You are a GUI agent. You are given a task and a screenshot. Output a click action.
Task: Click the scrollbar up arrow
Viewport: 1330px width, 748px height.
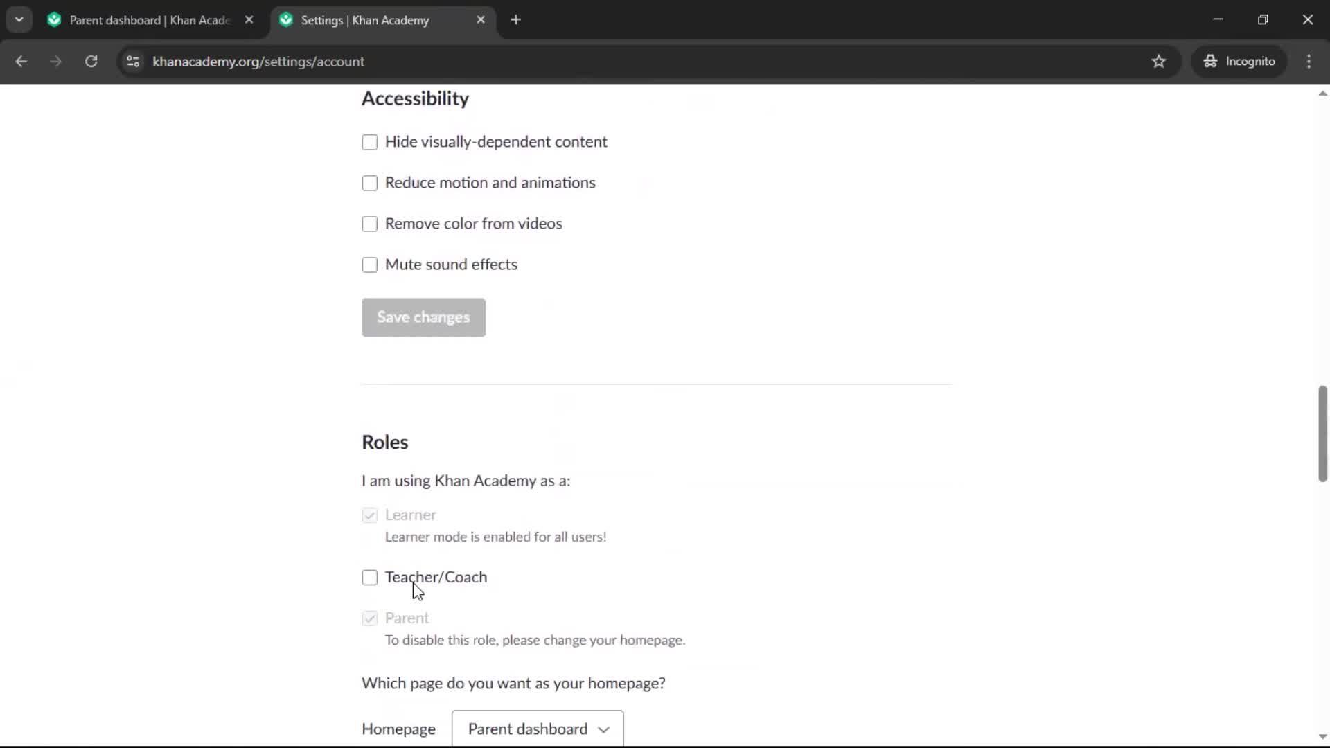click(1322, 93)
